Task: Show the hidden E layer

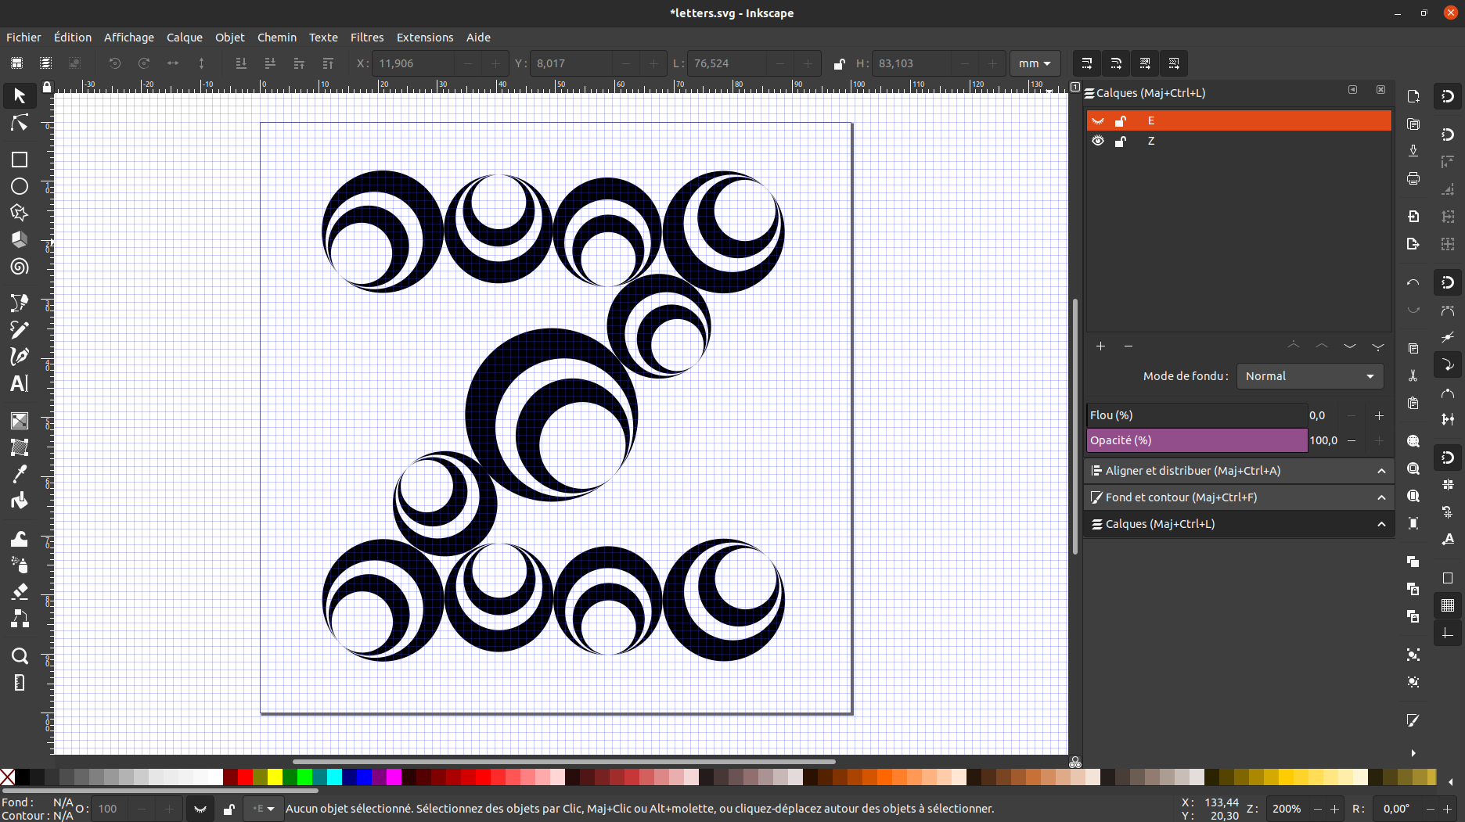Action: (x=1098, y=120)
